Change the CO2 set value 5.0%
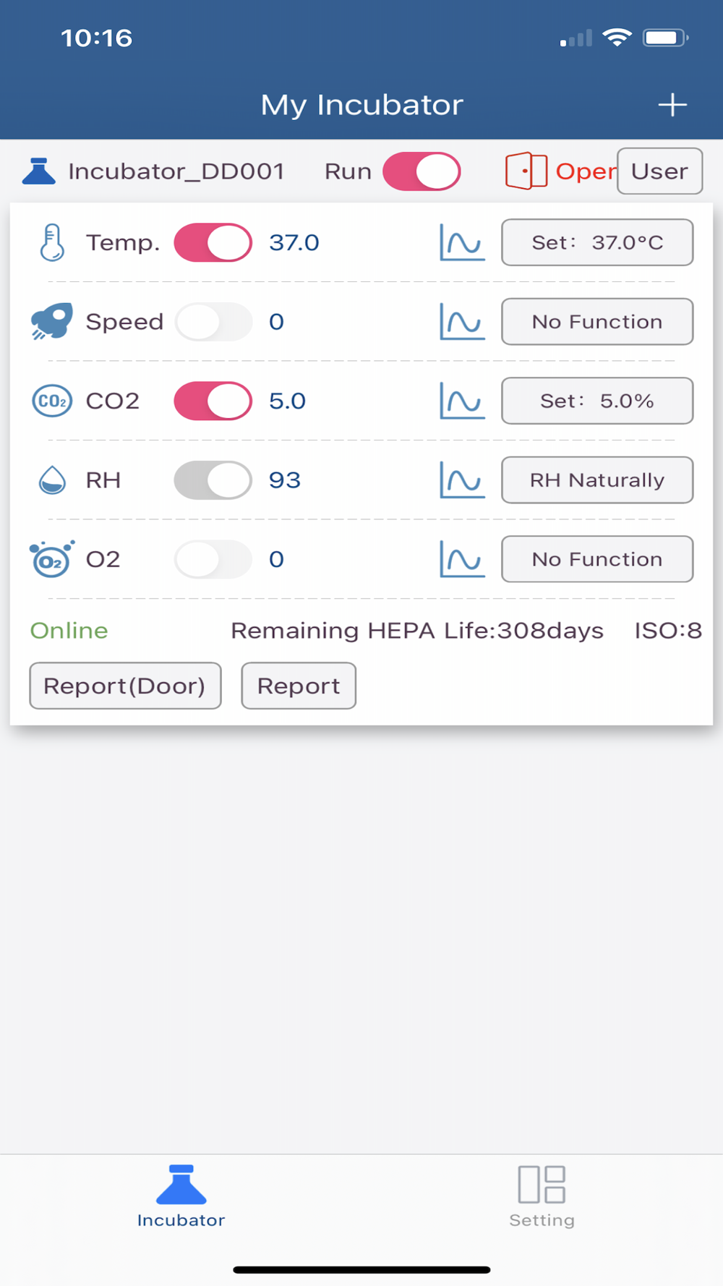This screenshot has height=1286, width=723. coord(597,401)
